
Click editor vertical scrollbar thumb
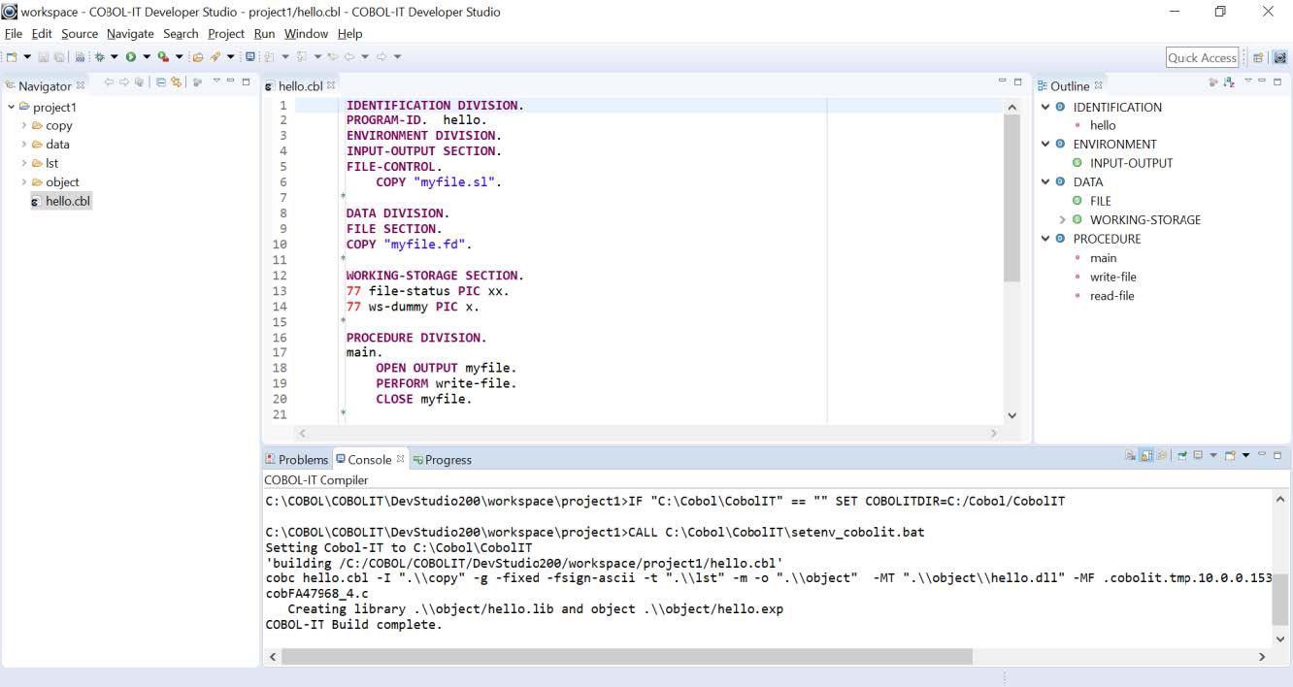point(1011,198)
